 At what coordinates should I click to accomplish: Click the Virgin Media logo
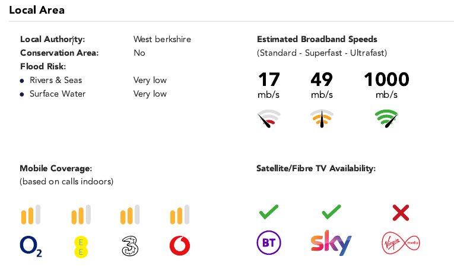[x=401, y=244]
